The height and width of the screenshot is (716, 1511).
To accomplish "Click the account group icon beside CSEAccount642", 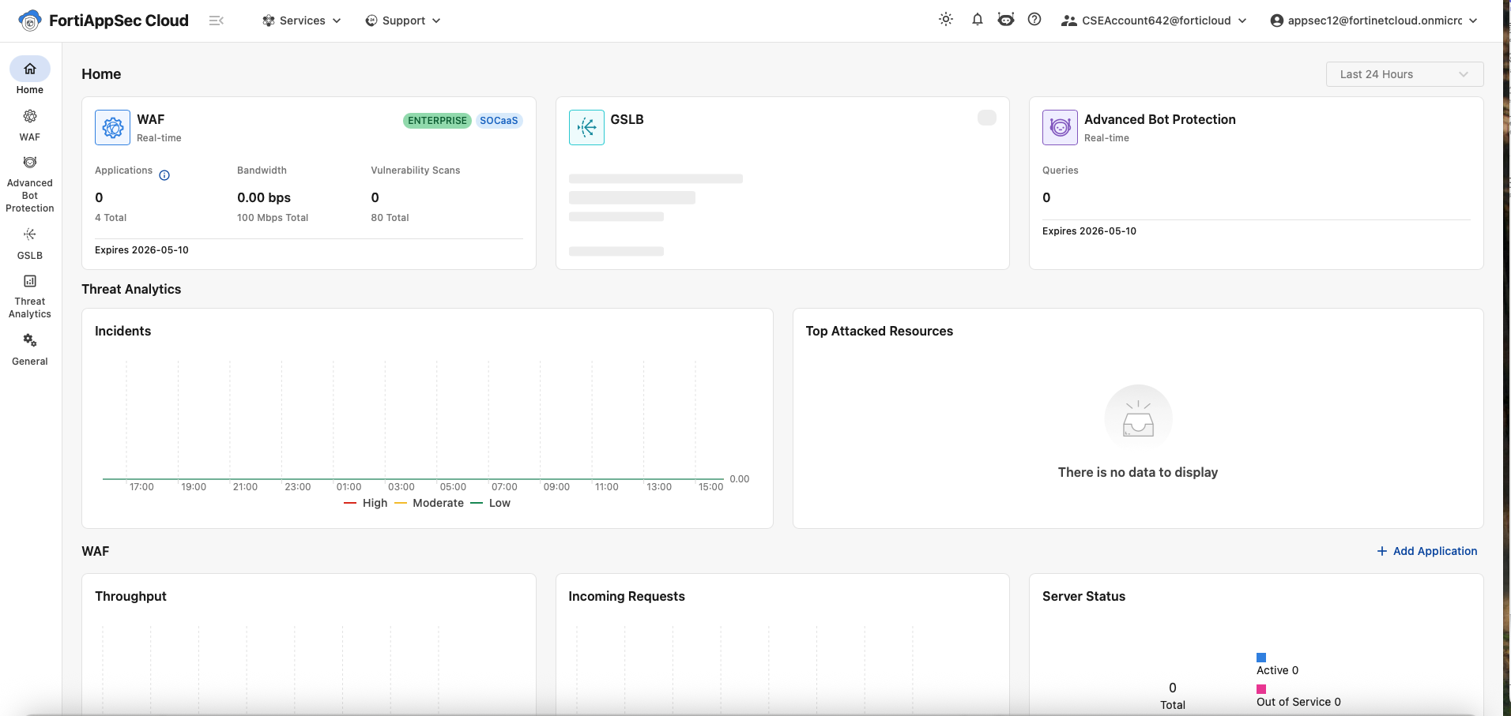I will click(1069, 21).
